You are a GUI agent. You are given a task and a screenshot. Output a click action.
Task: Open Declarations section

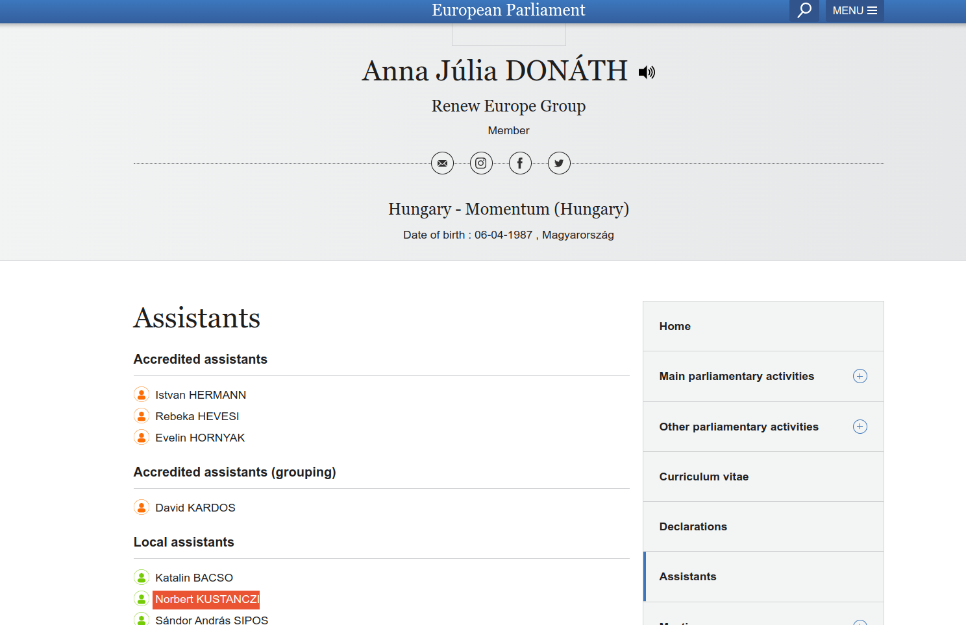[763, 526]
